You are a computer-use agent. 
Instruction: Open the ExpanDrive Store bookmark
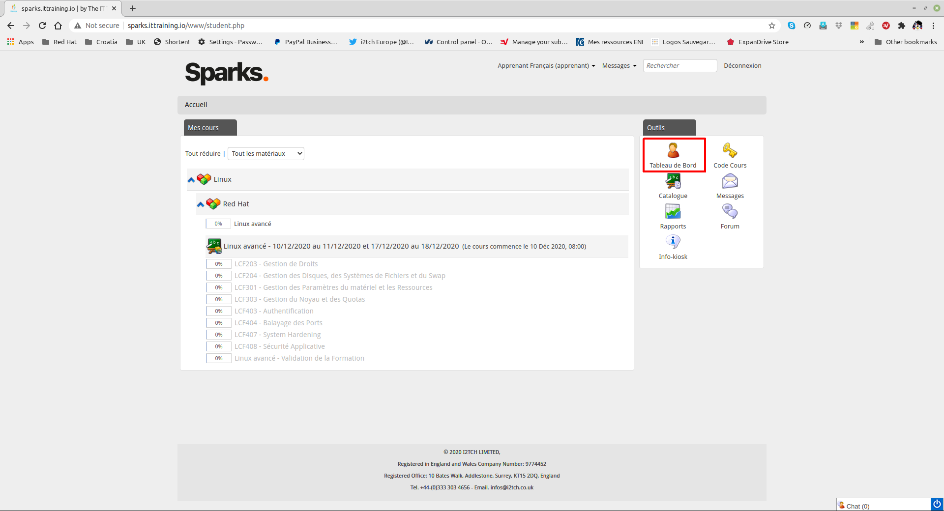758,42
